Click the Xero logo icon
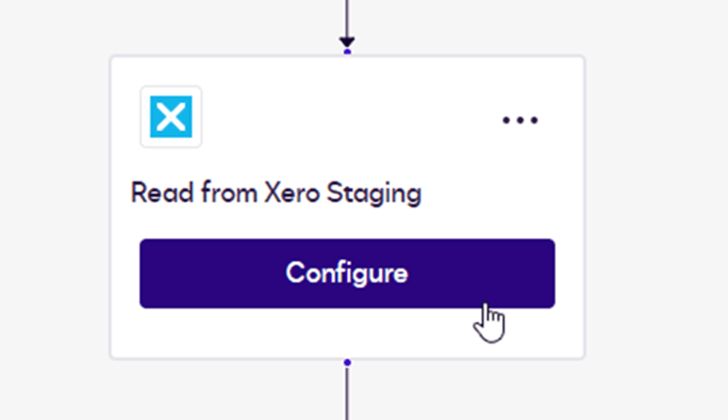The height and width of the screenshot is (420, 728). click(171, 116)
